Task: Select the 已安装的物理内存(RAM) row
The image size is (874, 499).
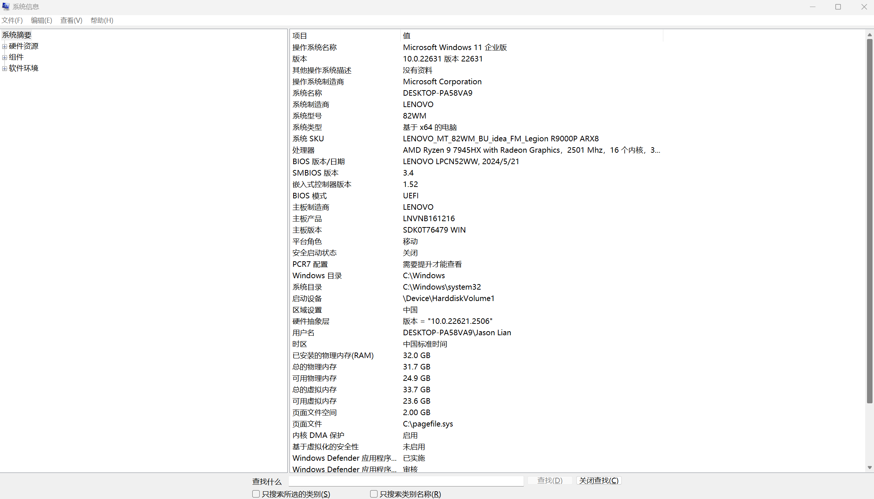Action: tap(477, 355)
